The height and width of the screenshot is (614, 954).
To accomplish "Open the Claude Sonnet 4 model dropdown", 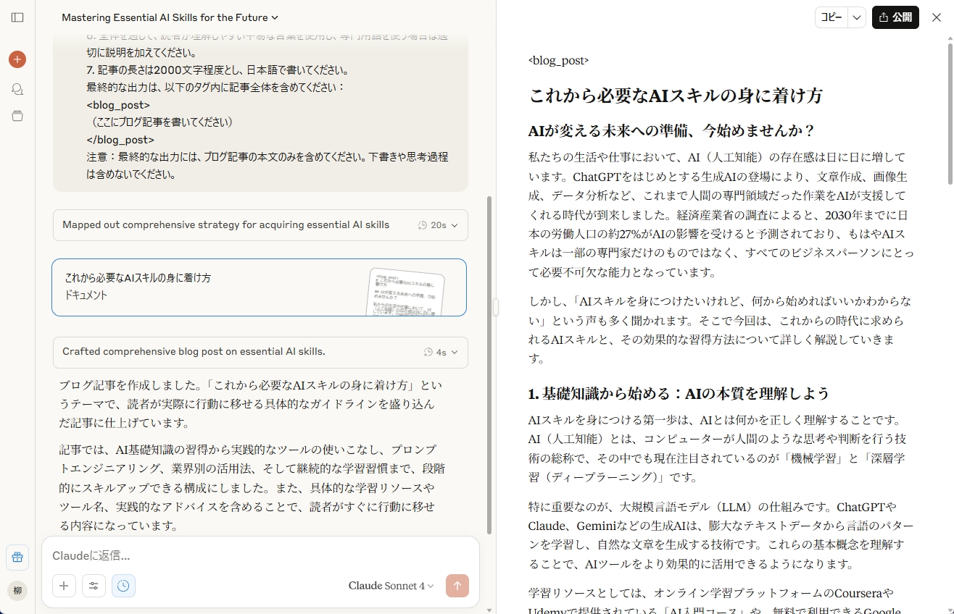I will [390, 586].
